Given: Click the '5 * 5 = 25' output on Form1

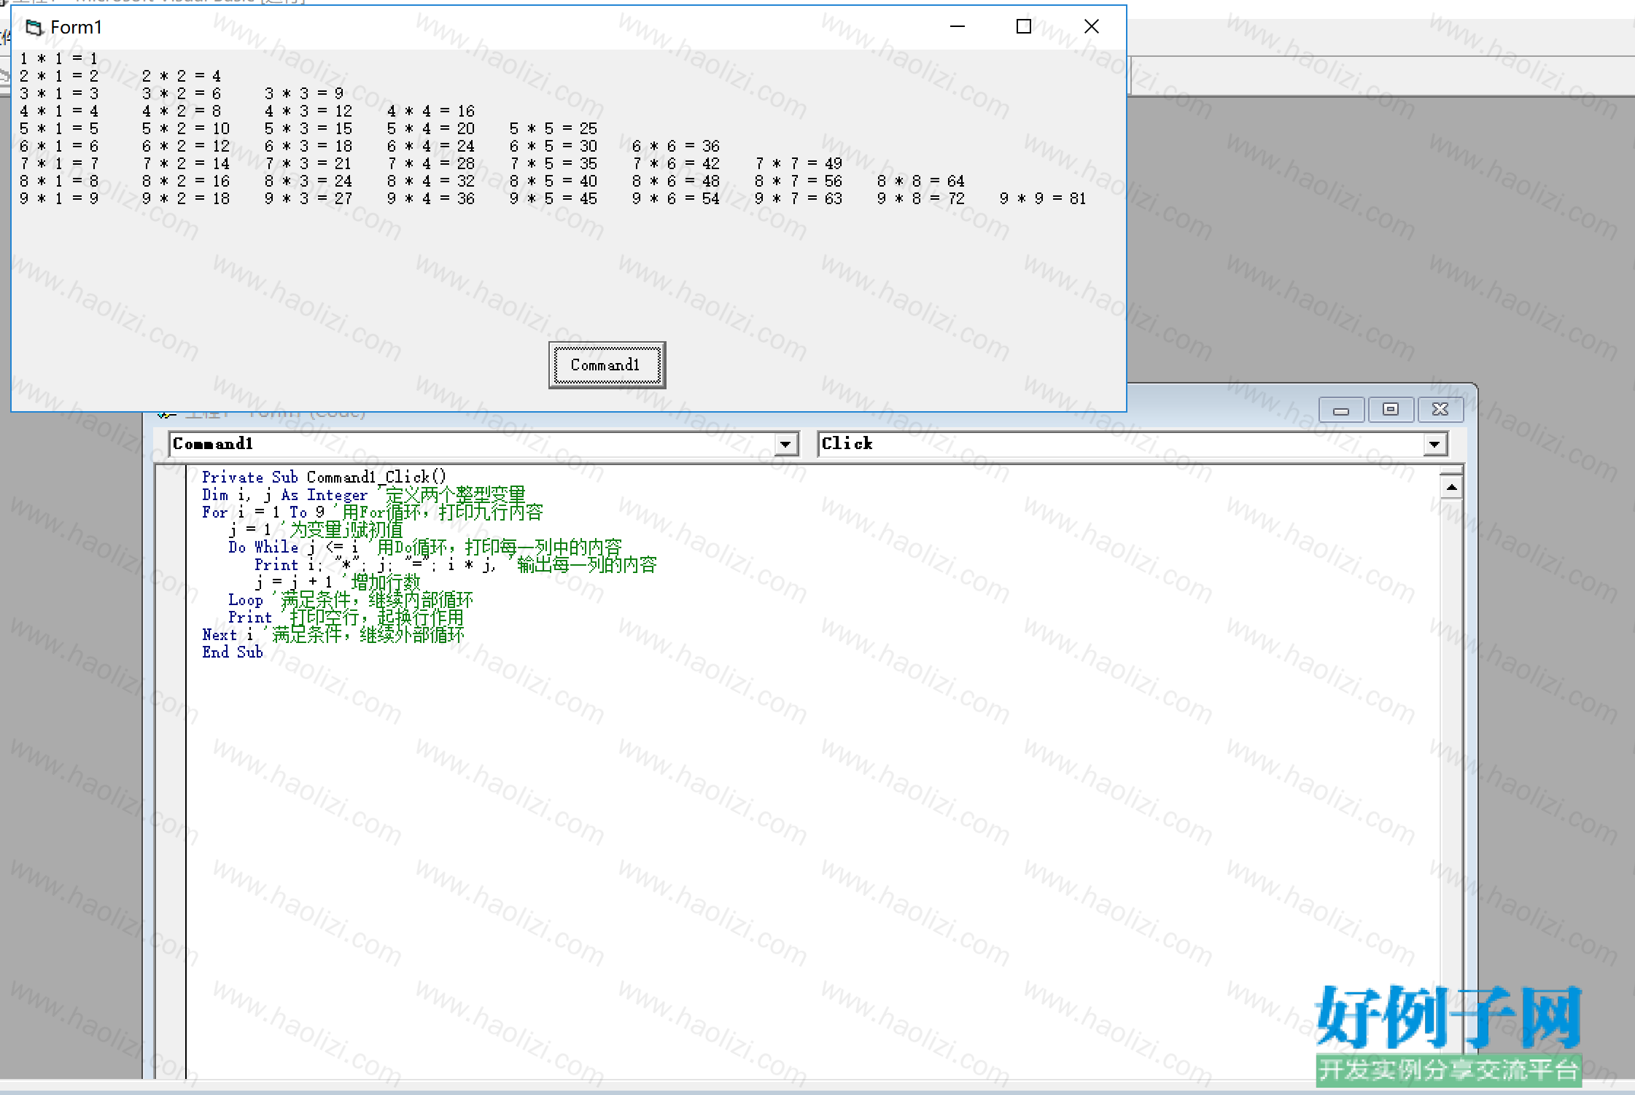Looking at the screenshot, I should pos(554,128).
